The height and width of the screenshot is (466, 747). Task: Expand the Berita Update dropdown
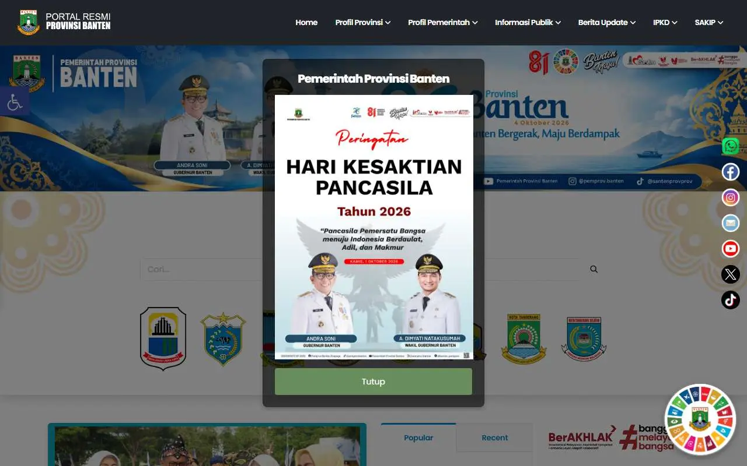point(607,22)
